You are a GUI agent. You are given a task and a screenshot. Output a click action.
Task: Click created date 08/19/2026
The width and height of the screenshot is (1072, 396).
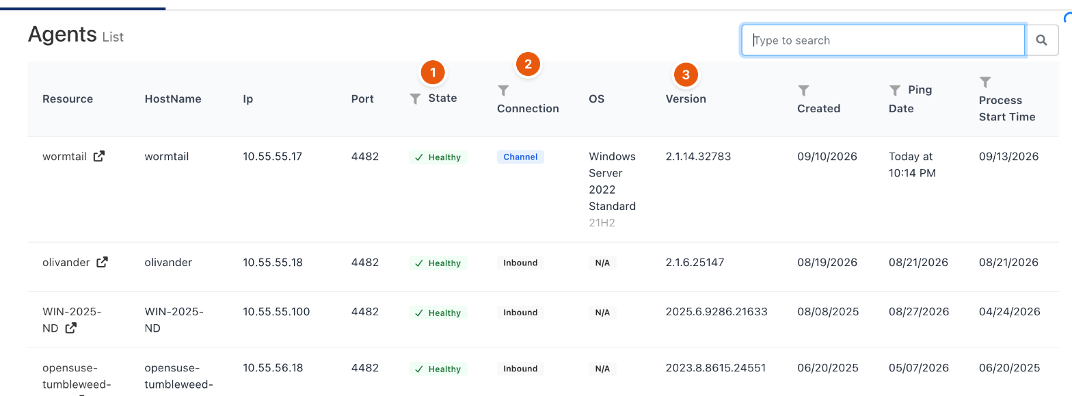tap(827, 262)
